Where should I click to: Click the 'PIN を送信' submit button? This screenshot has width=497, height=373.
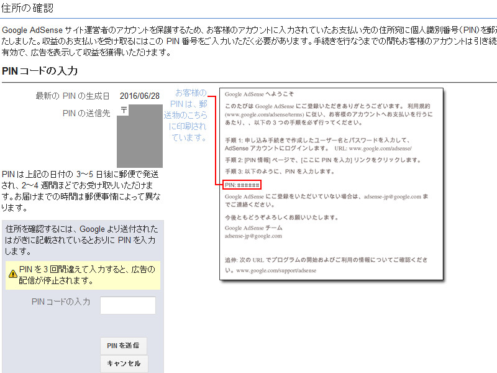[123, 346]
